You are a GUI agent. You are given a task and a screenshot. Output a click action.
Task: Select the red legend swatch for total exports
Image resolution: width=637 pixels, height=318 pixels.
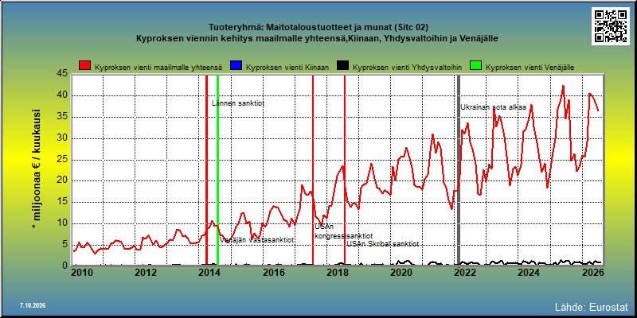pyautogui.click(x=85, y=66)
